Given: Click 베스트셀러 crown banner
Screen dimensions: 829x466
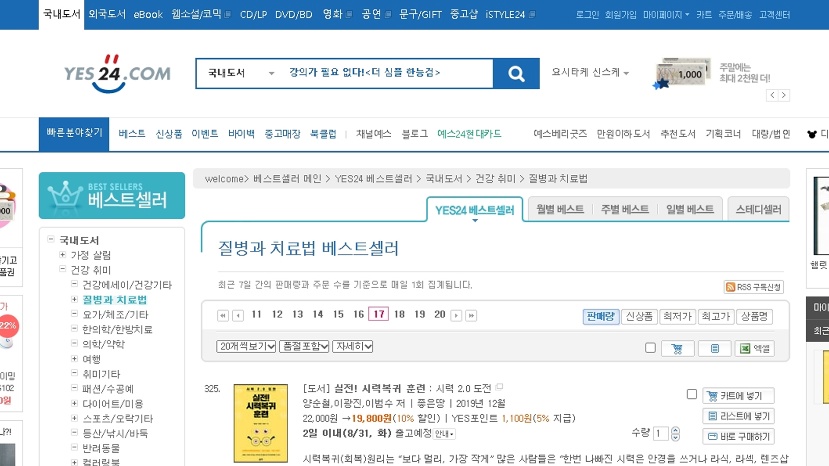Looking at the screenshot, I should [x=112, y=195].
